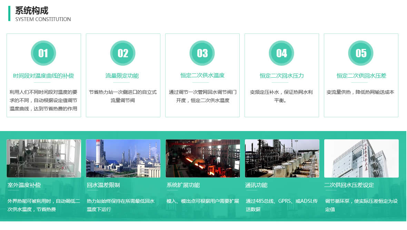Click the power plant chimney photo
The image size is (407, 230).
point(123,158)
